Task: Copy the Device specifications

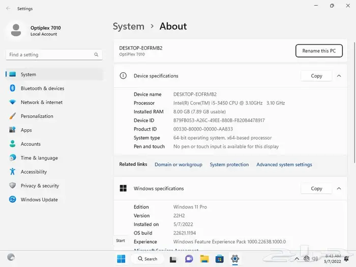Action: 316,76
